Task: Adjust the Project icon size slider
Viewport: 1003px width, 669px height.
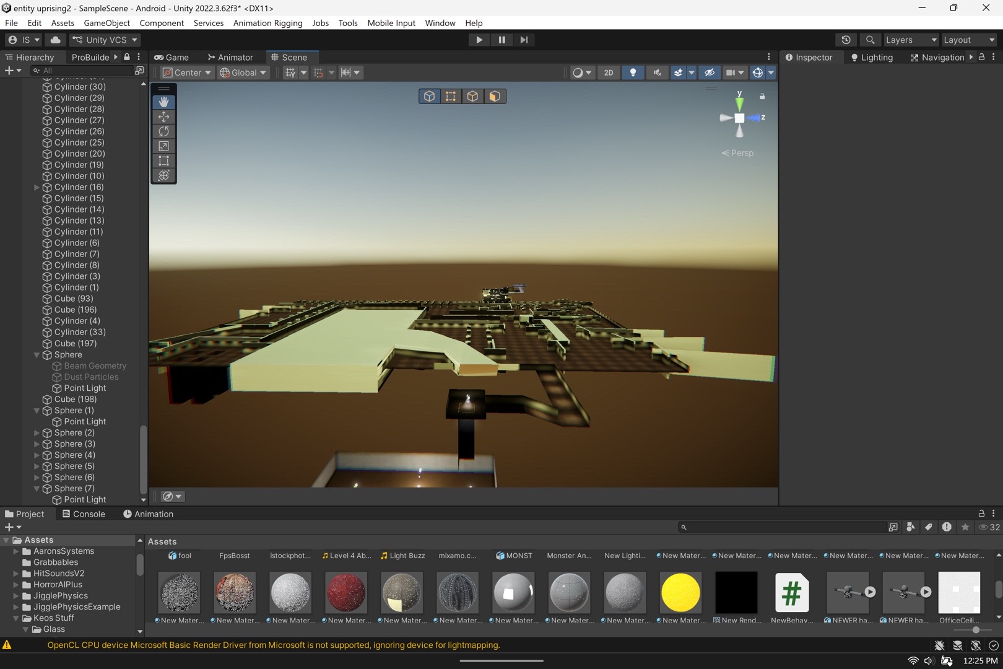Action: coord(976,630)
